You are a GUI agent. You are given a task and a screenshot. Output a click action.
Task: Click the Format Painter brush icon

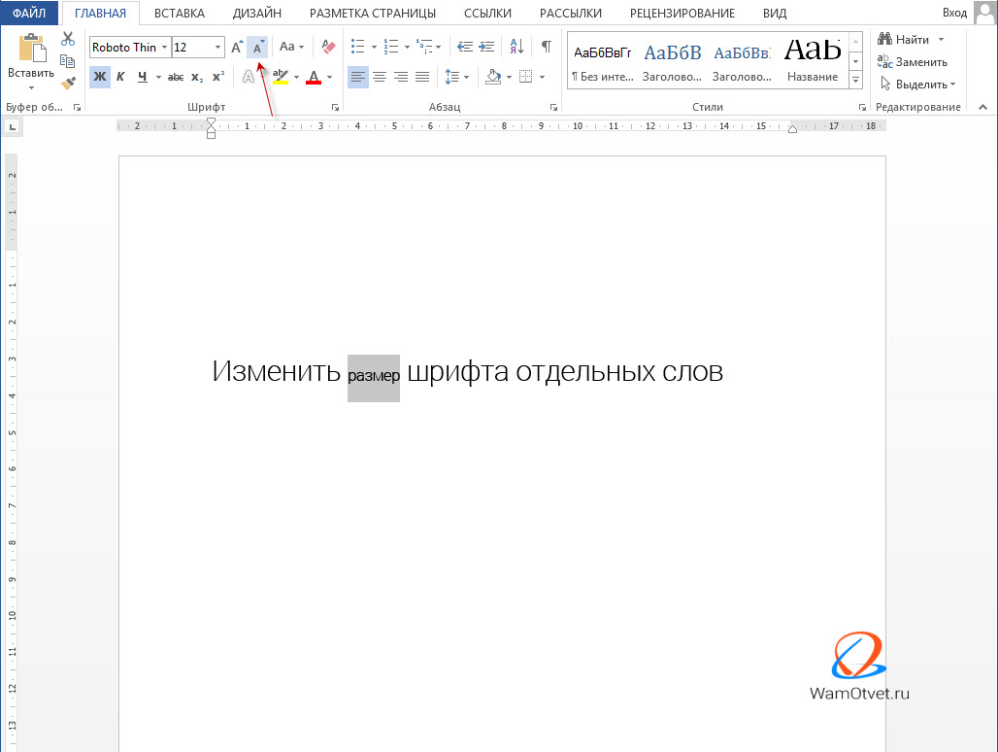68,84
